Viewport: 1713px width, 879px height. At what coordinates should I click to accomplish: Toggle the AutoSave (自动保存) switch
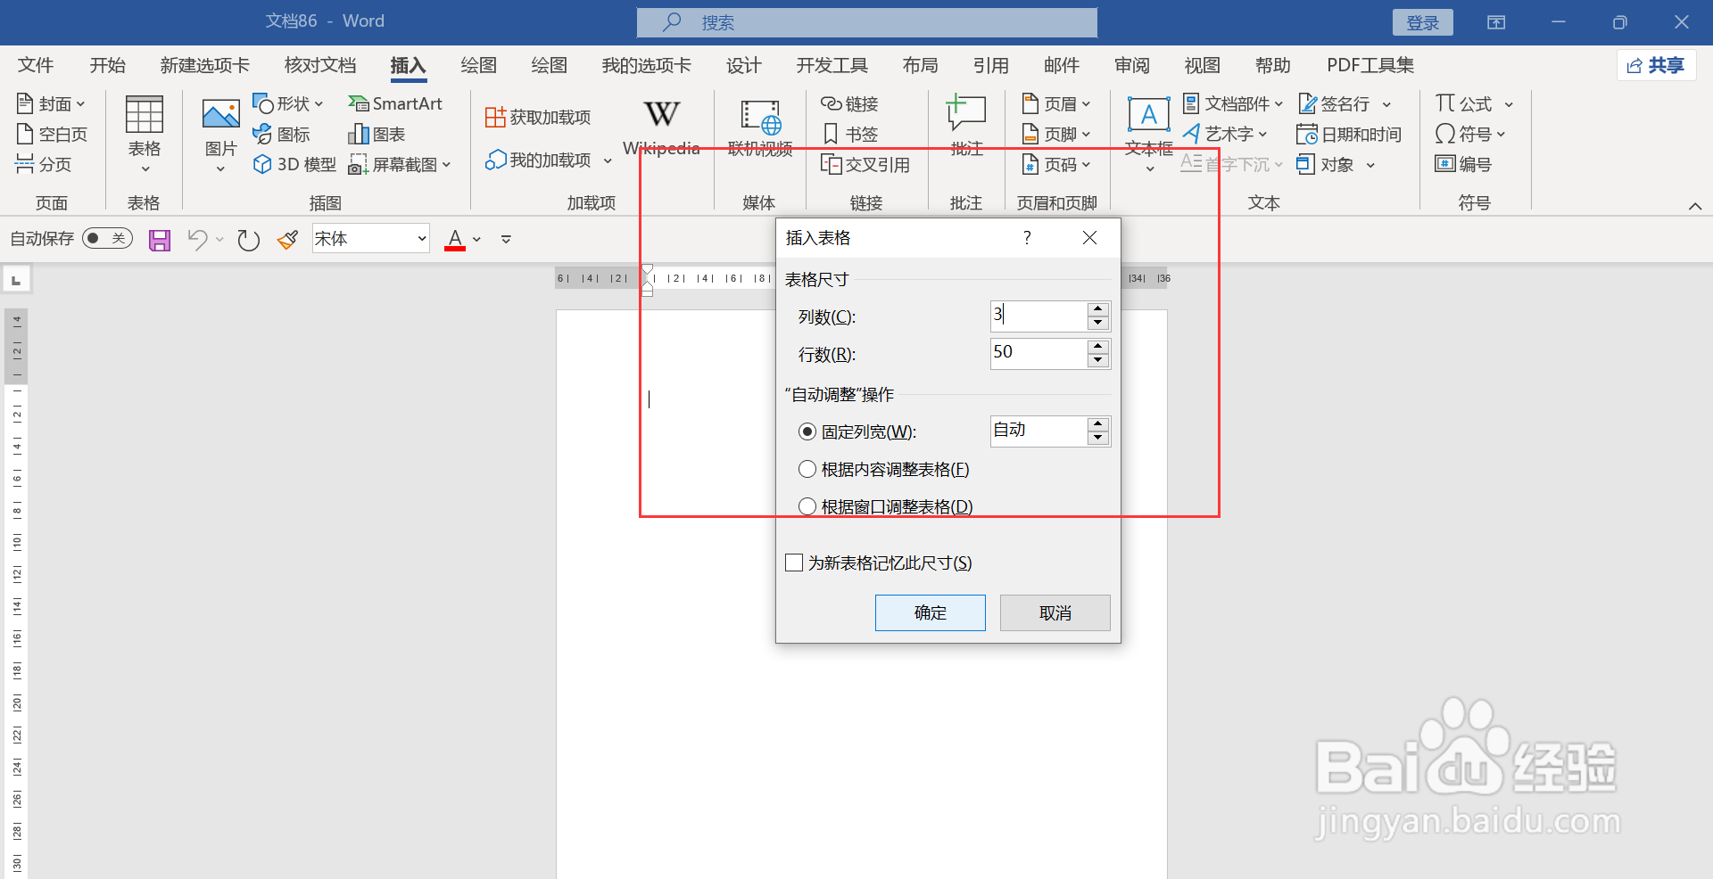[107, 239]
